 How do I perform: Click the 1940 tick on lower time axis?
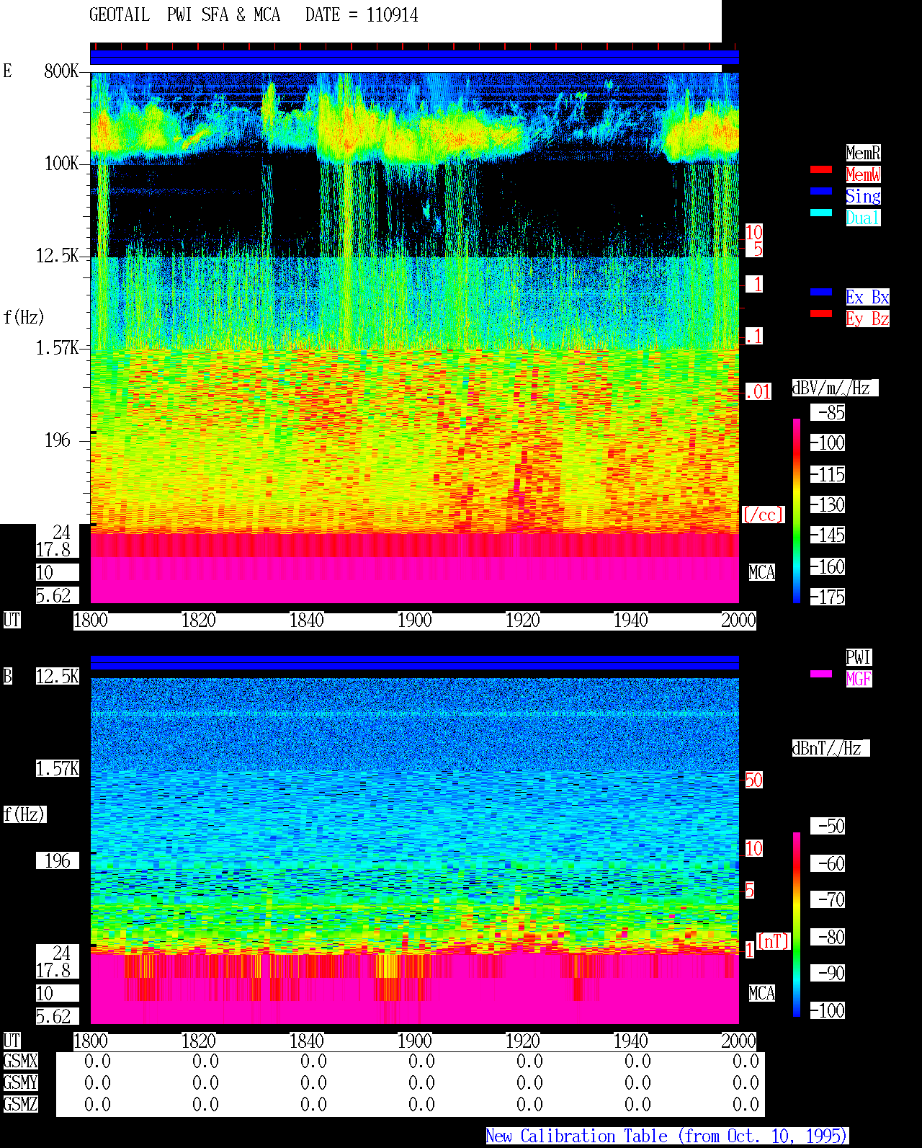pyautogui.click(x=630, y=1041)
